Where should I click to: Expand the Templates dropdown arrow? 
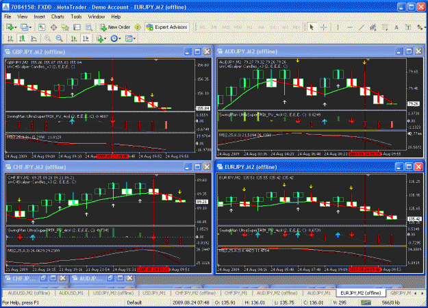pyautogui.click(x=134, y=39)
